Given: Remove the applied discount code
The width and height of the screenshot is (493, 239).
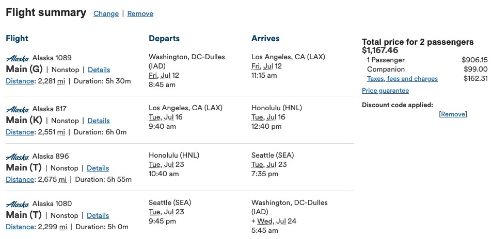Looking at the screenshot, I should [x=453, y=114].
